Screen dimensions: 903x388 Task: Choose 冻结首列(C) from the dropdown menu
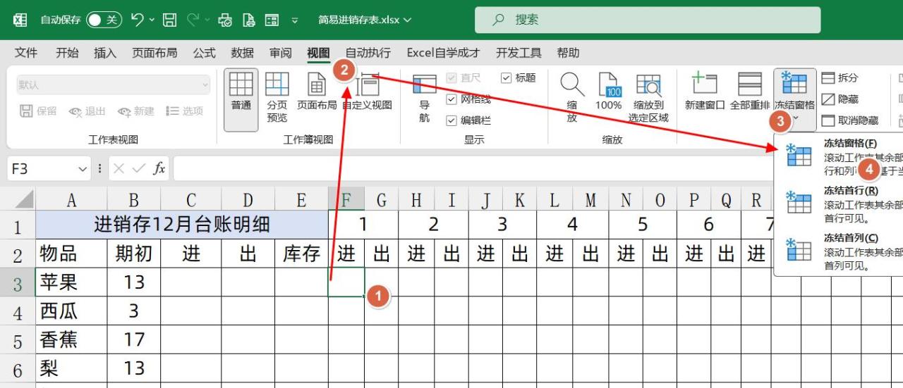click(840, 251)
